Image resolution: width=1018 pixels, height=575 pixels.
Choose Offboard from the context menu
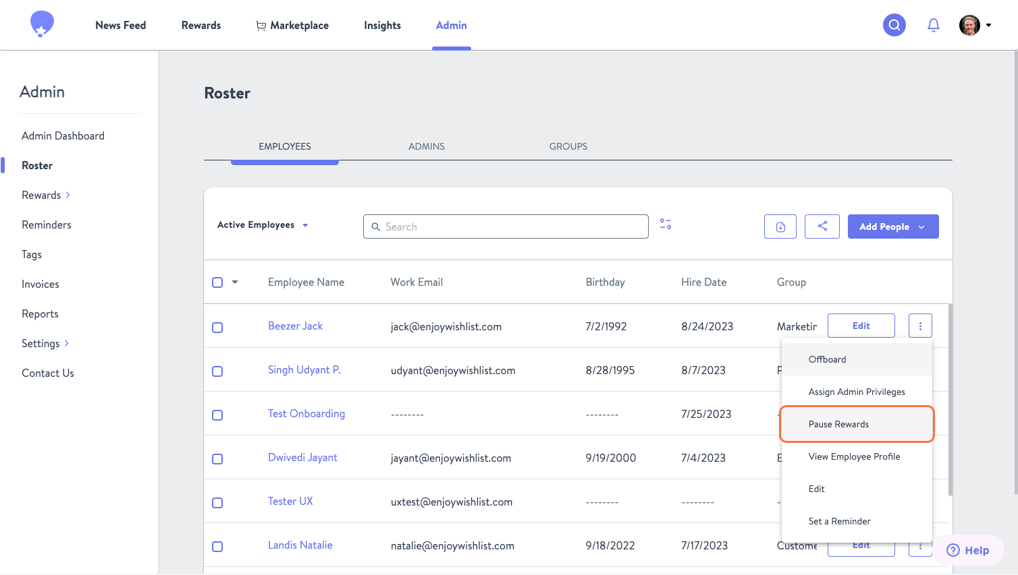(857, 359)
